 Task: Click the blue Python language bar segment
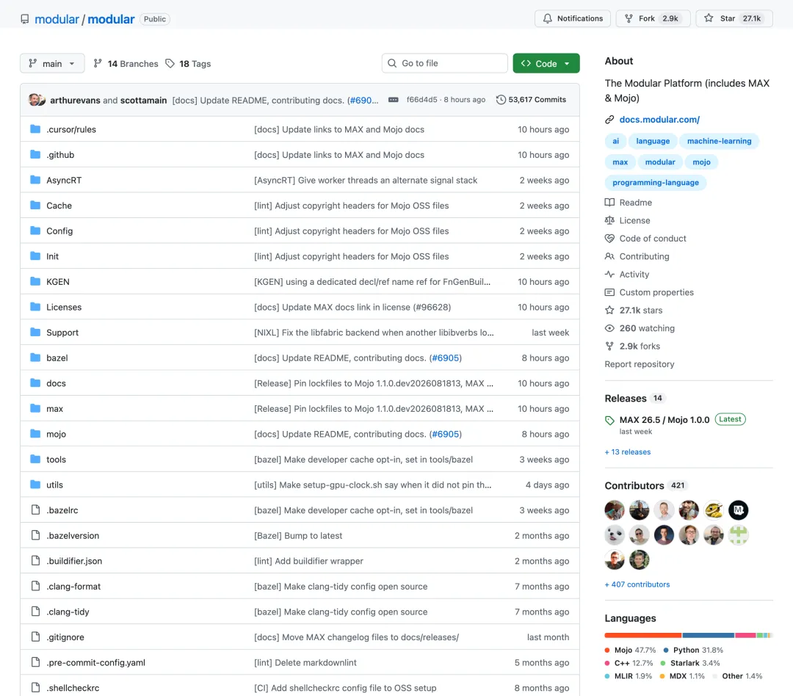click(x=708, y=635)
